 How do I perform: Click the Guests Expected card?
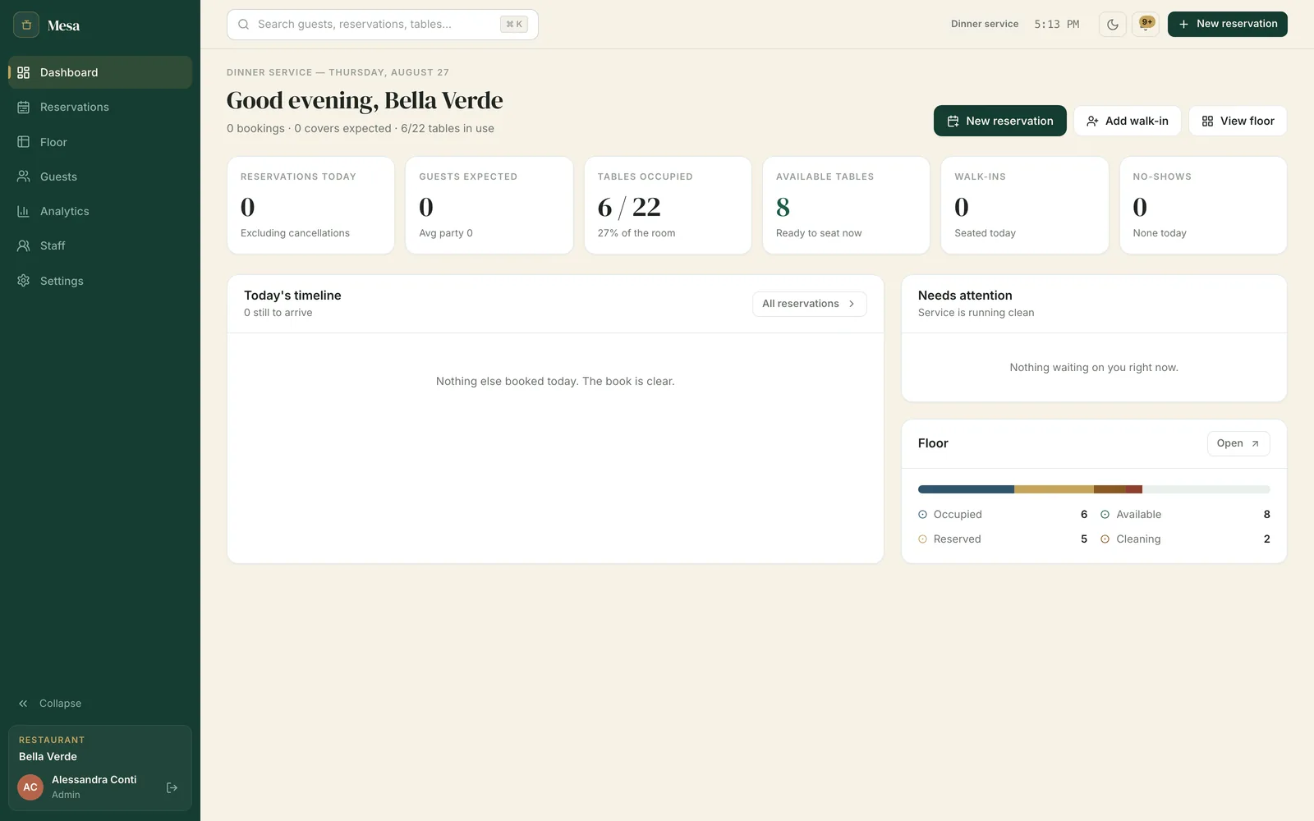click(489, 205)
